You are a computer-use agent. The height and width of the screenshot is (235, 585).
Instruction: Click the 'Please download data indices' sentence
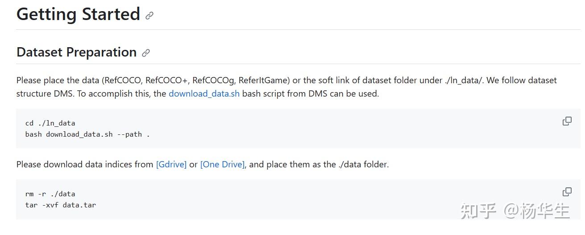[x=85, y=164]
